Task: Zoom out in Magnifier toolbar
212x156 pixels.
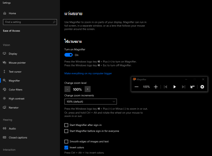Action: tap(137, 87)
